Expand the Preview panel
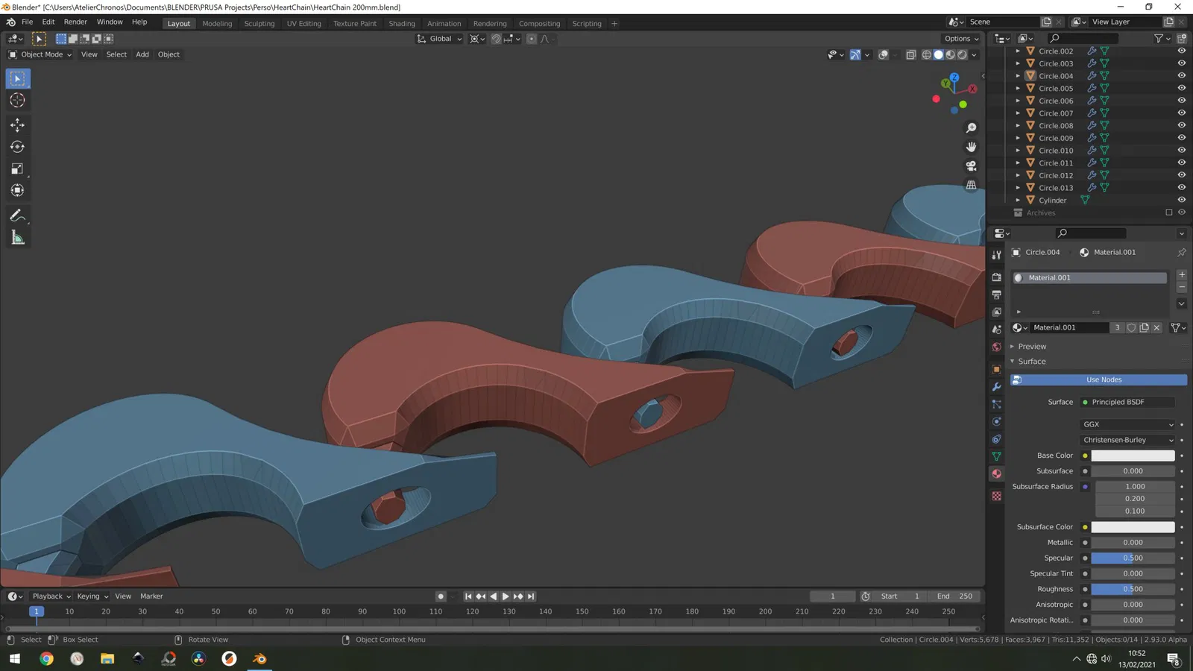The image size is (1193, 671). tap(1032, 347)
